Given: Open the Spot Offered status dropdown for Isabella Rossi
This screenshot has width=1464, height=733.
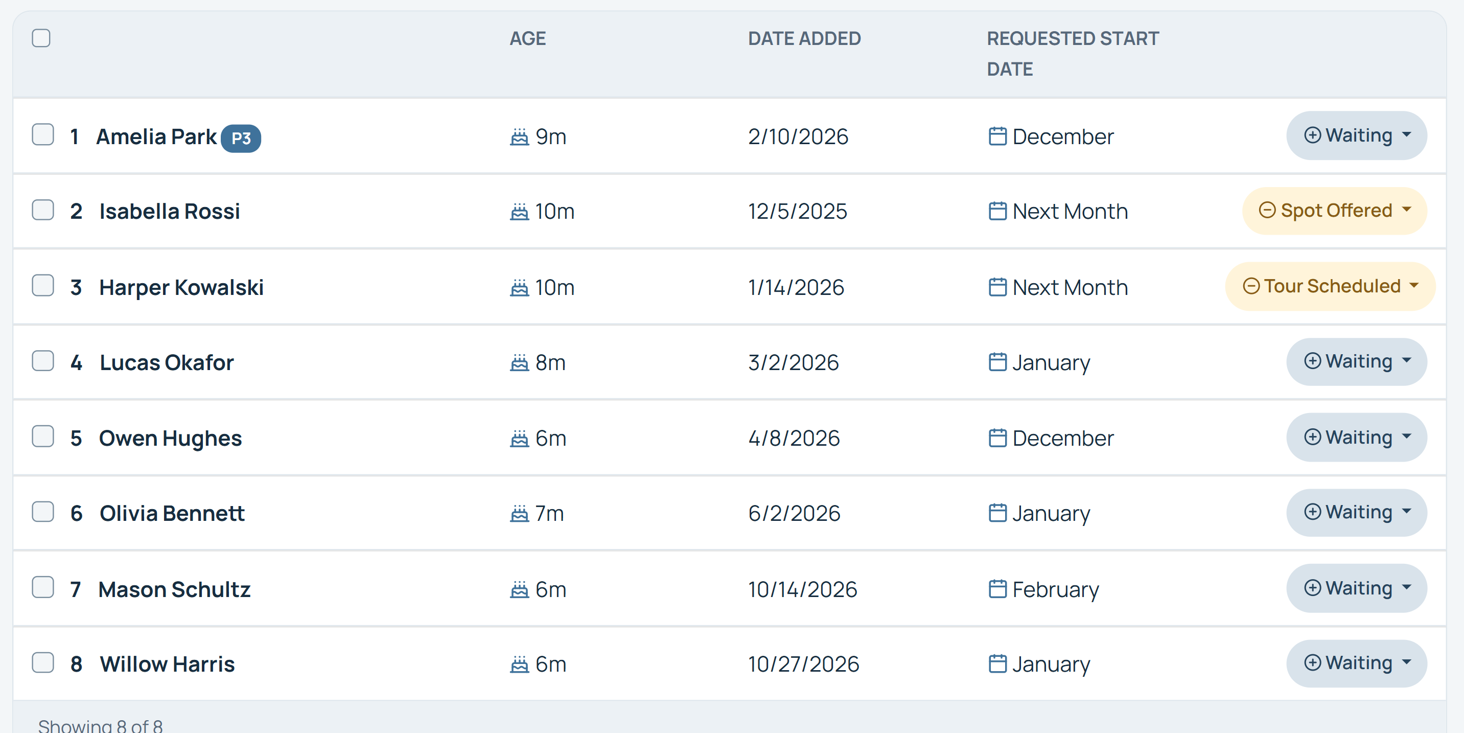Looking at the screenshot, I should (1334, 211).
